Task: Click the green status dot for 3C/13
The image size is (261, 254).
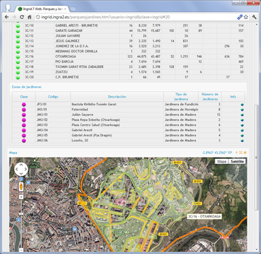Action: tap(18, 41)
